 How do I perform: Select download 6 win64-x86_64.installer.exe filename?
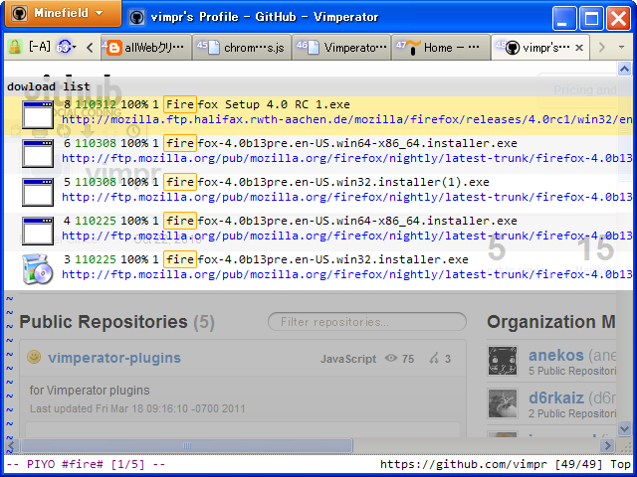coord(340,143)
